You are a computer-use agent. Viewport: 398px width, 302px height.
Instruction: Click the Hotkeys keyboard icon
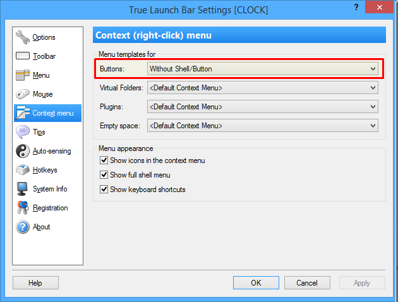point(23,170)
